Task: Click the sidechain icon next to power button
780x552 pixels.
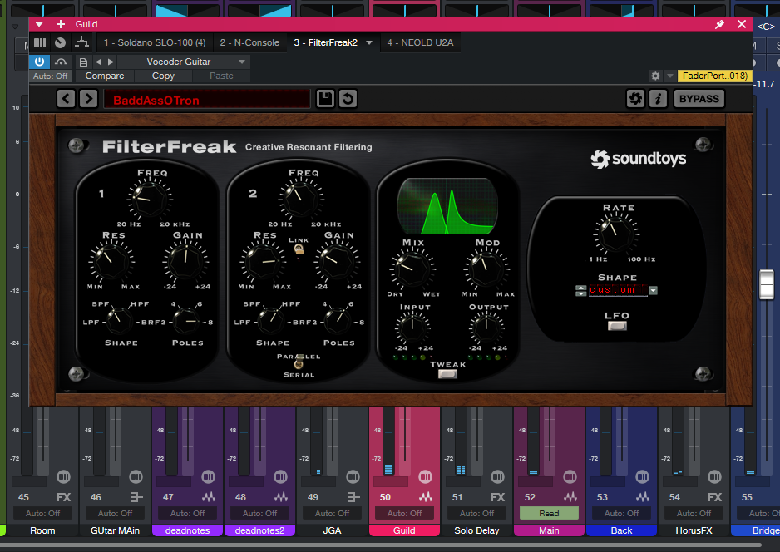Action: [x=62, y=62]
